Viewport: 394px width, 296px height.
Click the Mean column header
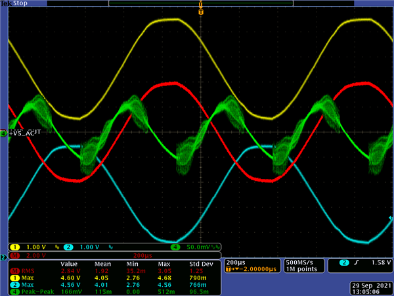[102, 264]
